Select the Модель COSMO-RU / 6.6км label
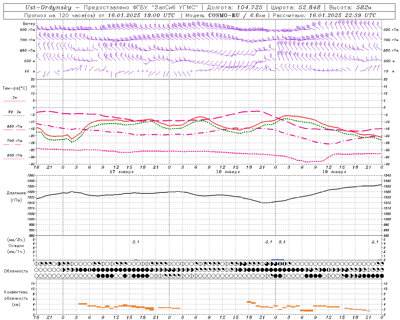Viewport: 400px width, 320px height. point(225,15)
